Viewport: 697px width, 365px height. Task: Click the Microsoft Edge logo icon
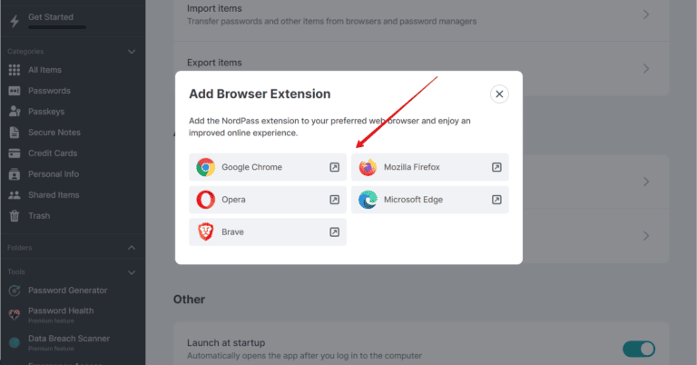pos(368,200)
